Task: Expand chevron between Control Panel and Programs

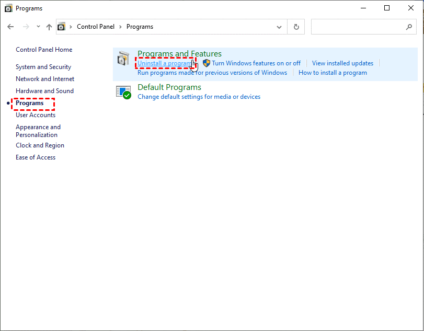Action: tap(121, 27)
